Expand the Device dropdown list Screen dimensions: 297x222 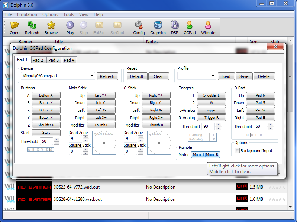click(92, 76)
